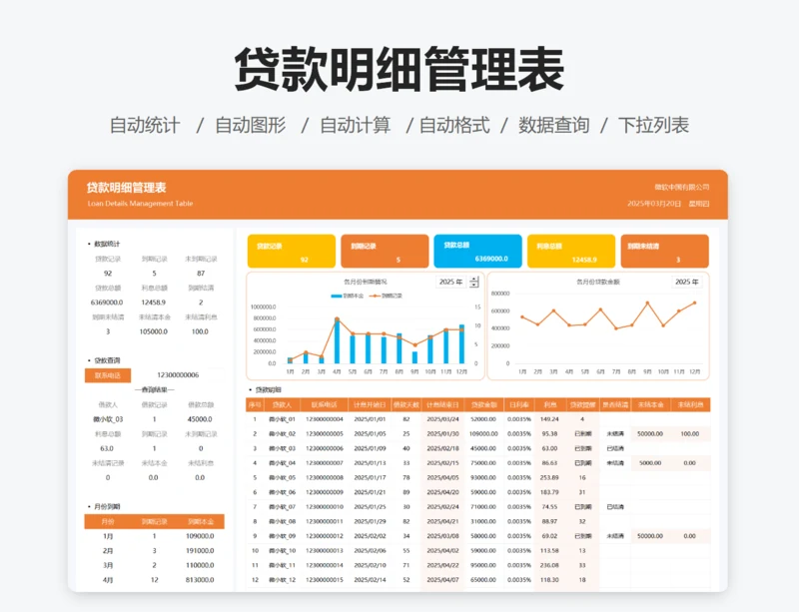Select the orange 到期记录 summary card
The height and width of the screenshot is (612, 799).
(385, 252)
